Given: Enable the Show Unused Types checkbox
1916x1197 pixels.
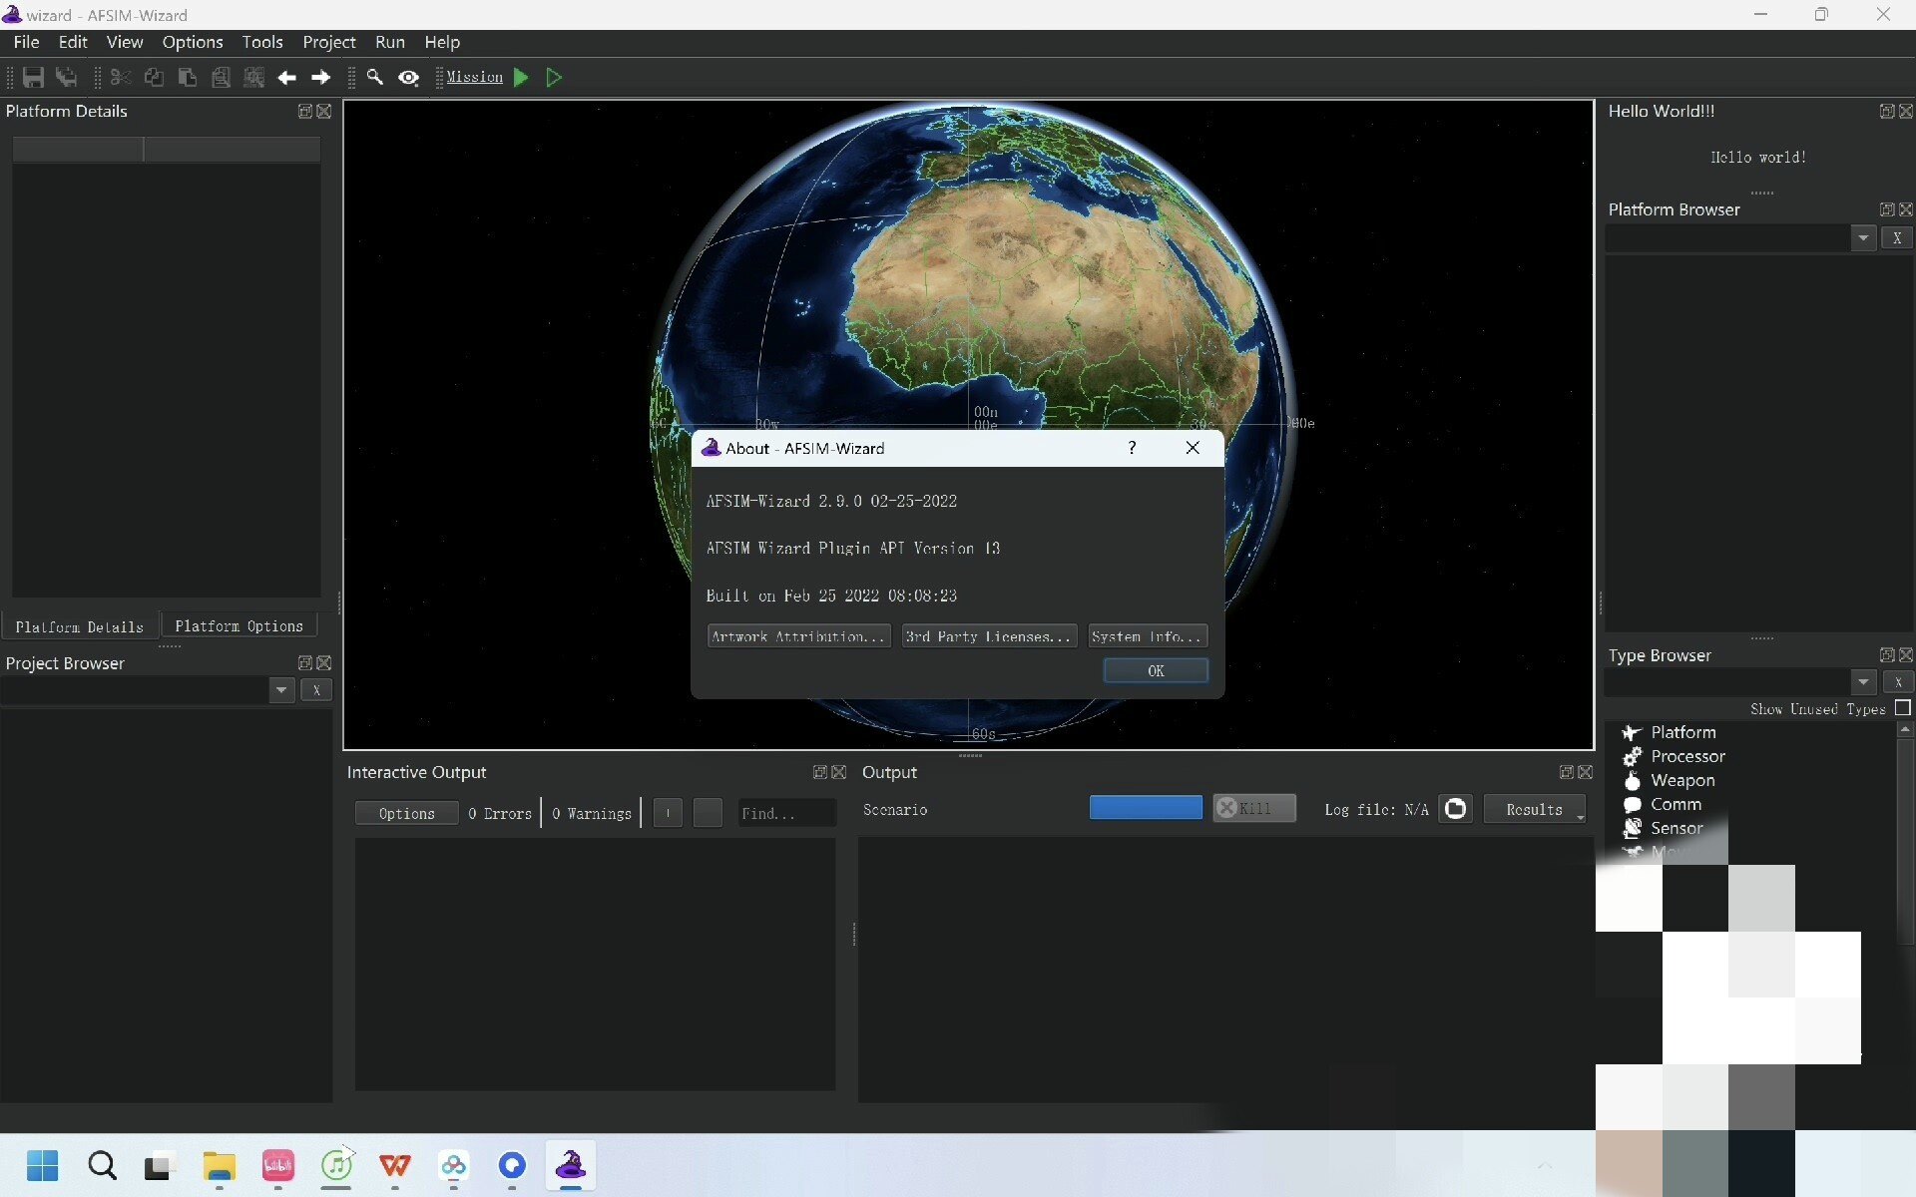Looking at the screenshot, I should [1903, 708].
